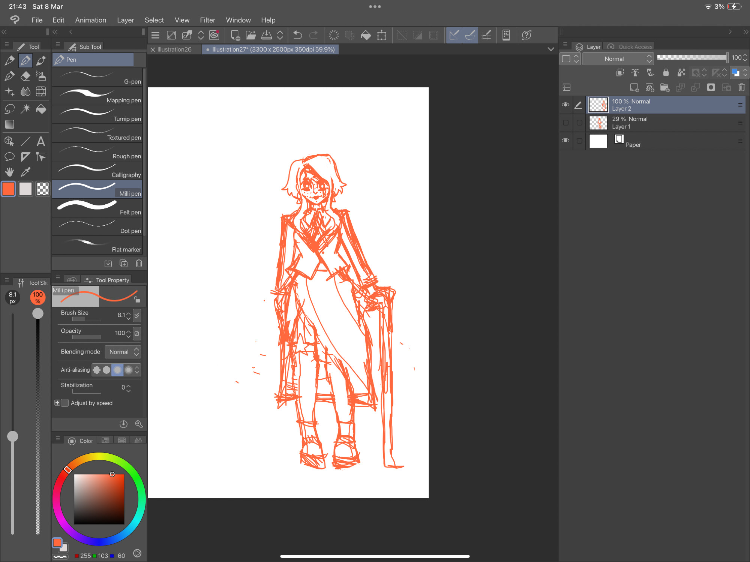
Task: Delete sub tool with trash icon
Action: point(139,264)
